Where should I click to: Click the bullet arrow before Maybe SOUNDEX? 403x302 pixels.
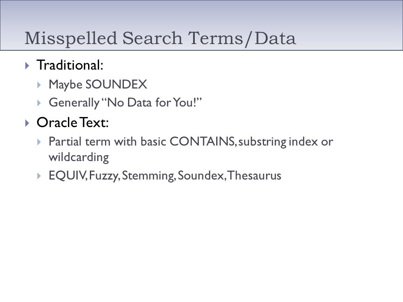click(x=39, y=85)
